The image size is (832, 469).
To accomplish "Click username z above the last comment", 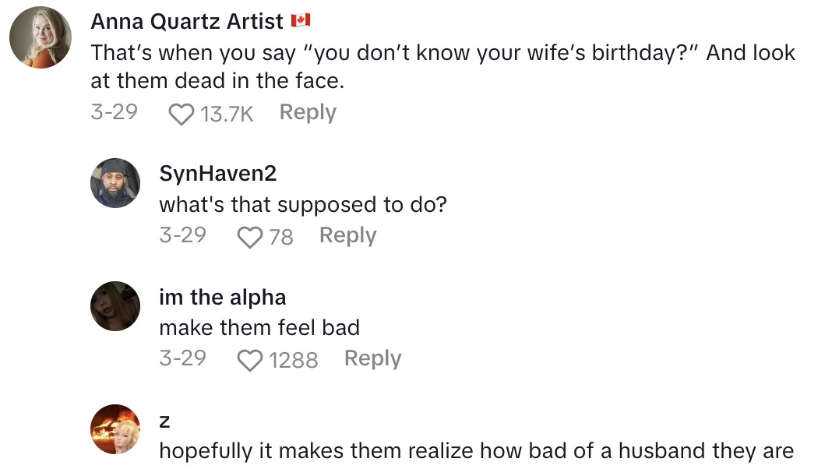I will [164, 421].
